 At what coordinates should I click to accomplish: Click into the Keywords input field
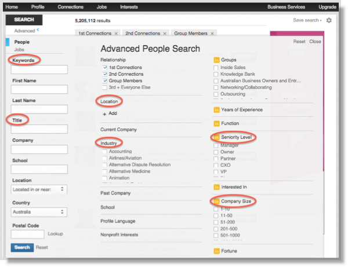click(39, 70)
